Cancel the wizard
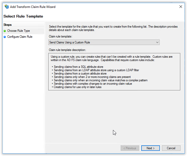Viewport: 187px width, 156px height. 171,148
